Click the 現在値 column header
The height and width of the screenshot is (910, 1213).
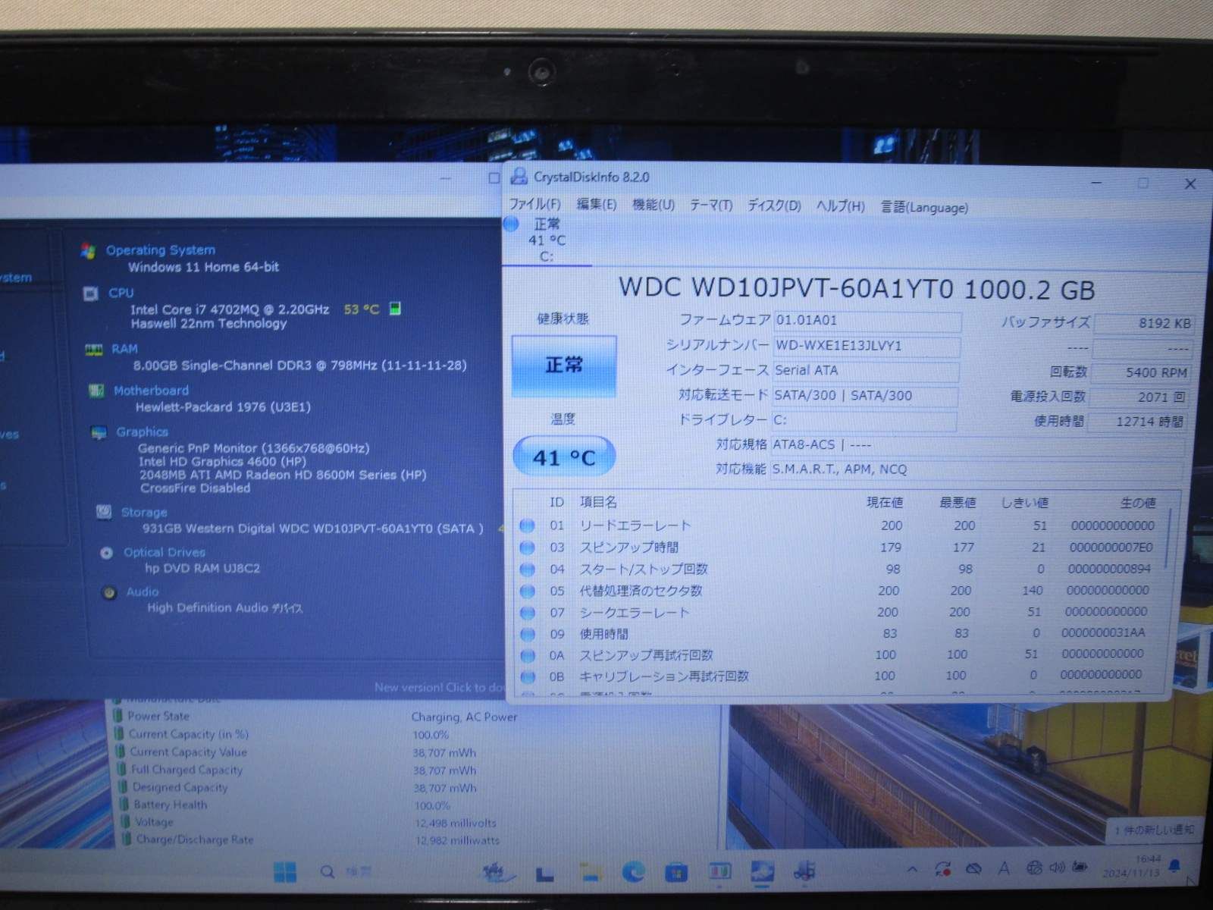[885, 502]
